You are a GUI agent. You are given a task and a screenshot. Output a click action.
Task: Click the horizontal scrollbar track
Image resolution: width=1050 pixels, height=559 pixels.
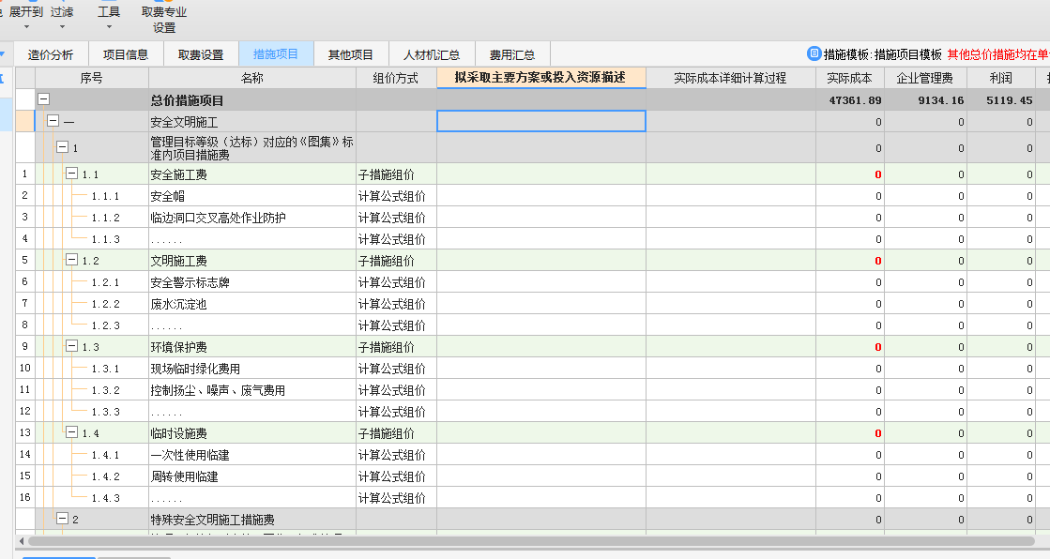[x=532, y=541]
